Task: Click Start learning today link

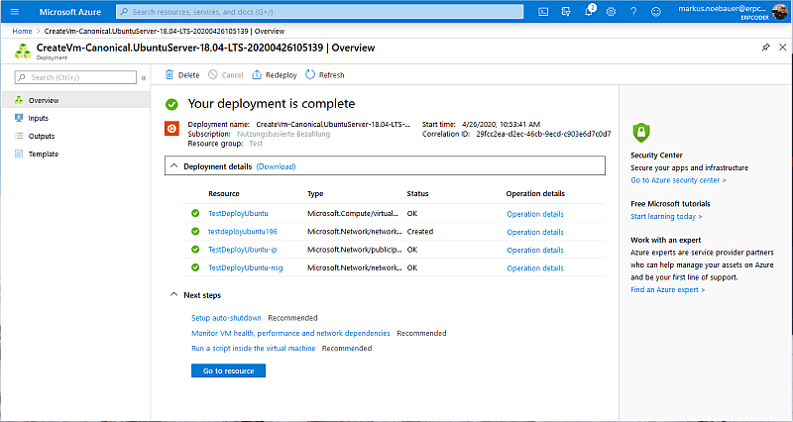Action: point(666,216)
